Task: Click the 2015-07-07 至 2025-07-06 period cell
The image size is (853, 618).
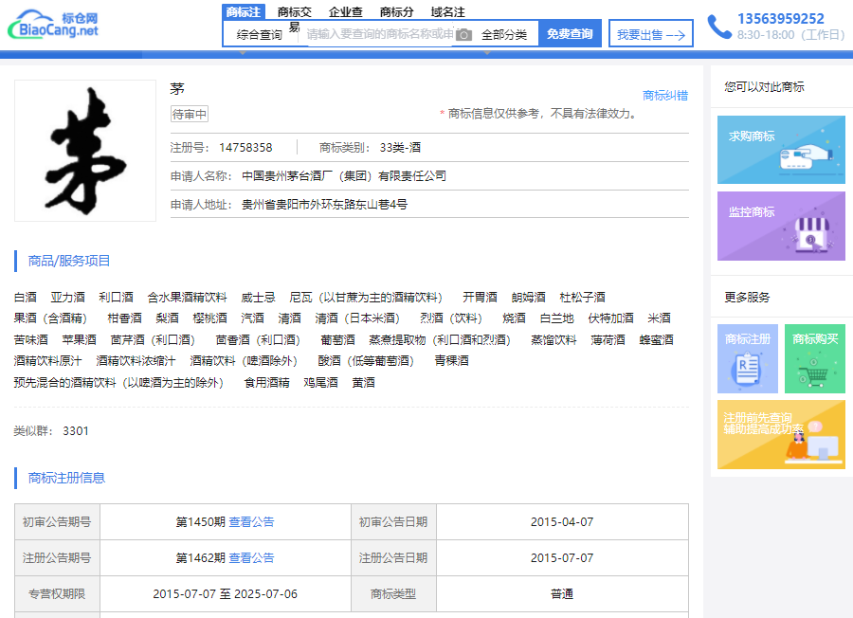Action: pos(226,593)
